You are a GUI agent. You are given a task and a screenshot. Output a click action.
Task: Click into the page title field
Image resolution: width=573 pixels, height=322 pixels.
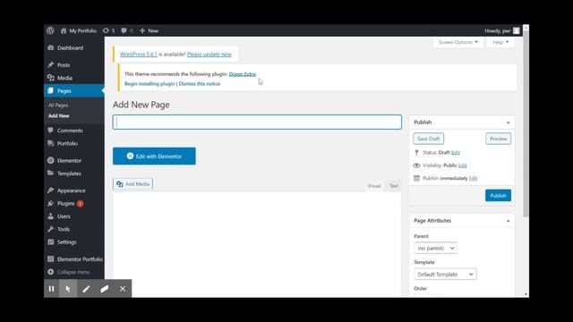257,123
